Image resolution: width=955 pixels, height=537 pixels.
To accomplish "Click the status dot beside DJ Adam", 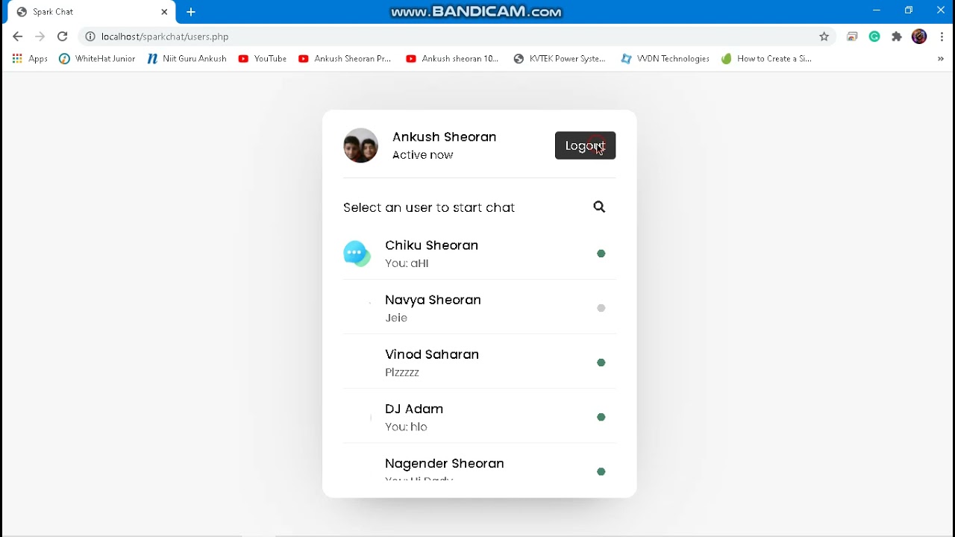I will click(601, 417).
